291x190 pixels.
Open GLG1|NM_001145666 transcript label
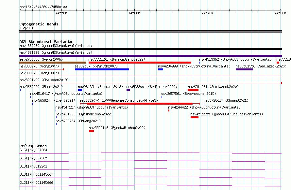coord(36,183)
